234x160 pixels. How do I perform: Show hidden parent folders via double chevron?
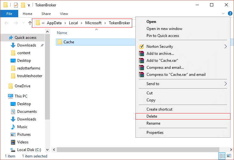tap(43, 23)
